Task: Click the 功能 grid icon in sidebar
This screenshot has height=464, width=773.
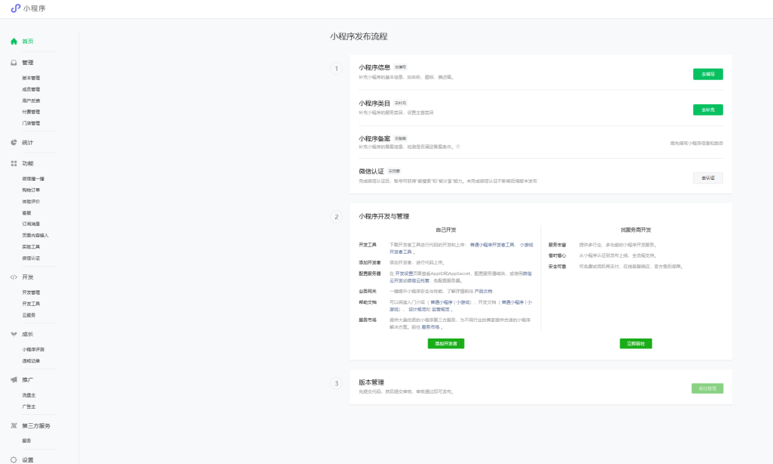Action: pos(13,162)
